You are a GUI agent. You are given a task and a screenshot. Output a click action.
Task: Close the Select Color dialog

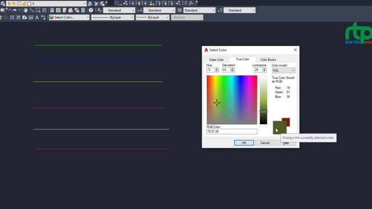[295, 50]
